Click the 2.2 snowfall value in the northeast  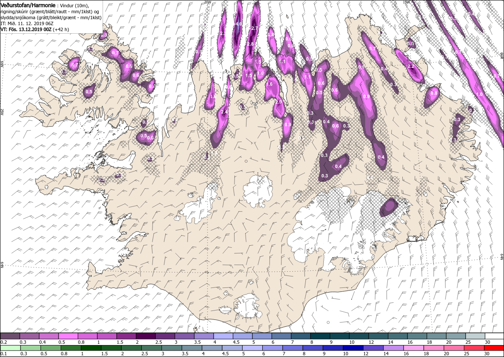click(411, 67)
